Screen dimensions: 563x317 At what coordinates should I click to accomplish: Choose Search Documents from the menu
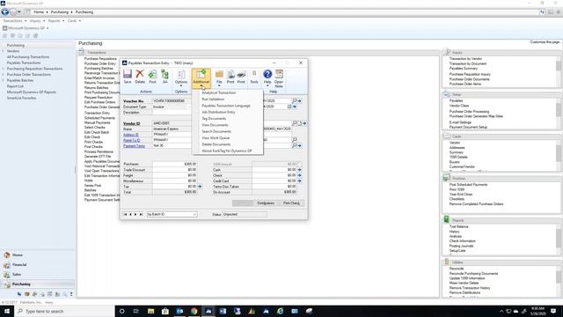point(216,131)
